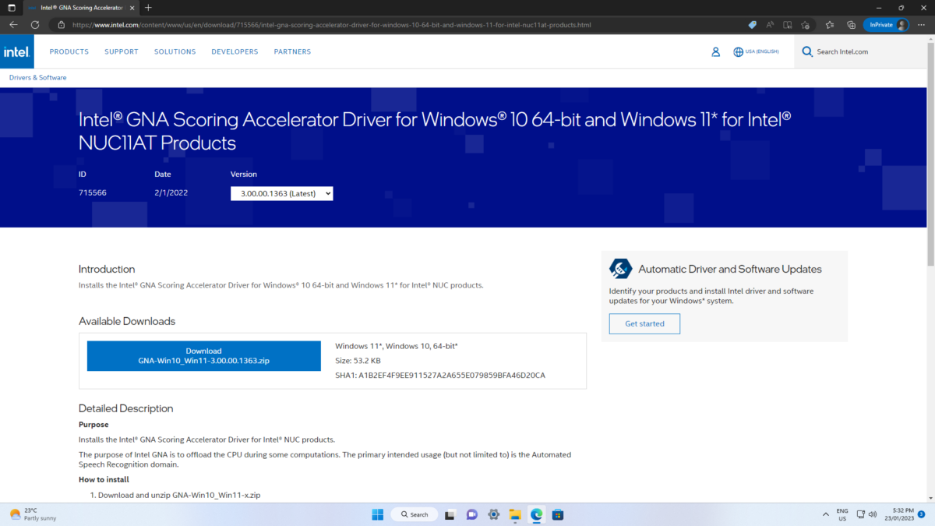Download GNA-Win10_Win11-3.00.00.1363.zip
The width and height of the screenshot is (935, 526).
(x=203, y=356)
